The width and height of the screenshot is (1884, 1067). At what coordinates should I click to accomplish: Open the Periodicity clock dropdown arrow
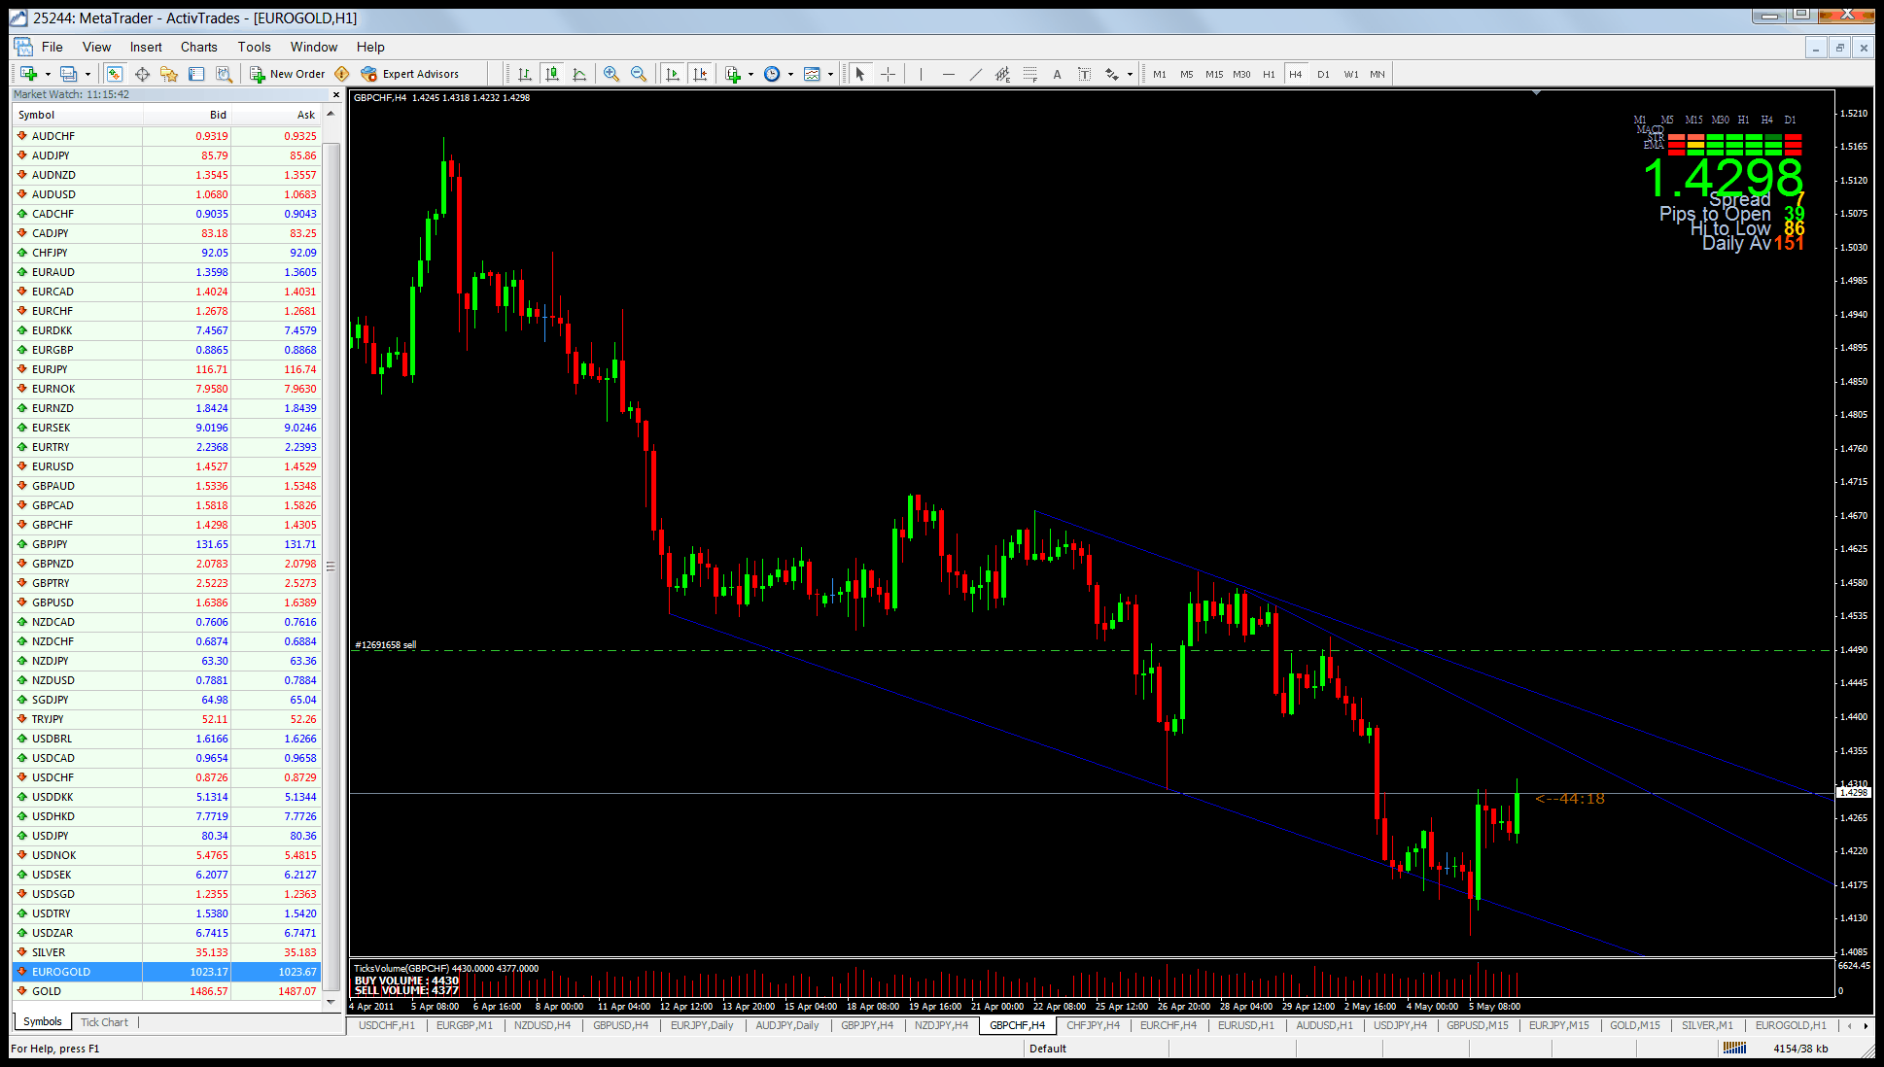pyautogui.click(x=790, y=74)
